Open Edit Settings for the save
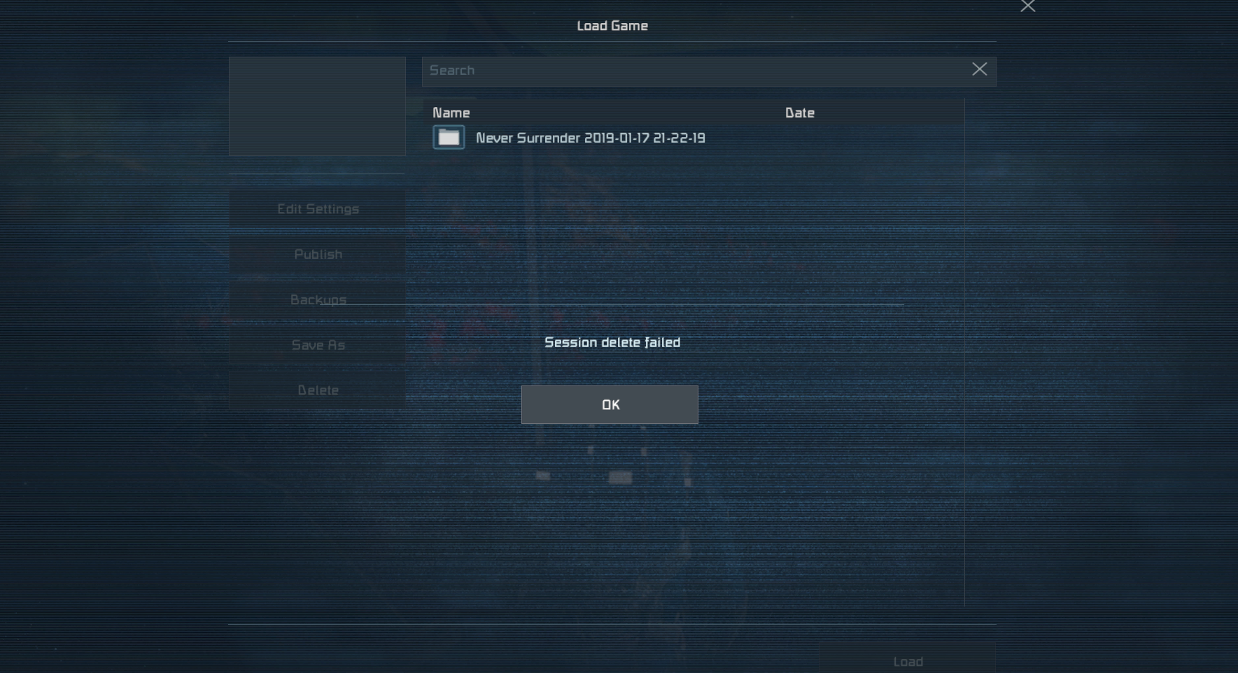1238x673 pixels. pyautogui.click(x=318, y=208)
